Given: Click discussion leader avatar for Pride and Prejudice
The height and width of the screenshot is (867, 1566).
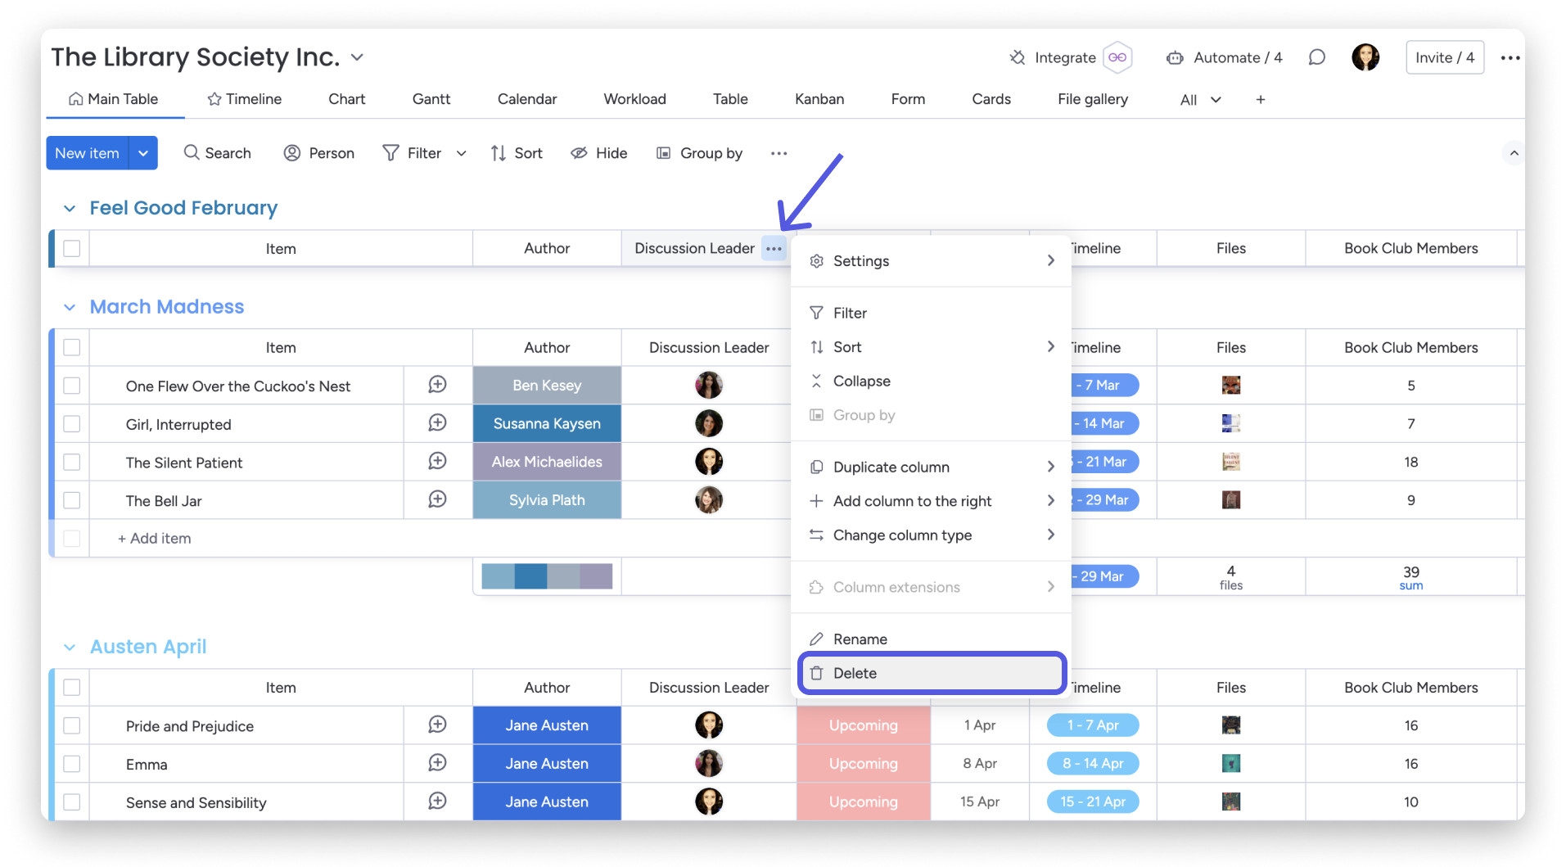Looking at the screenshot, I should tap(709, 725).
